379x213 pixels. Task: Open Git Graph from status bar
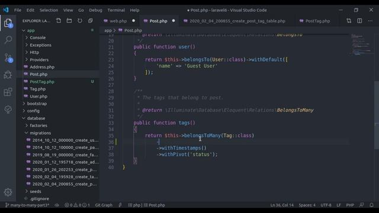pos(104,205)
